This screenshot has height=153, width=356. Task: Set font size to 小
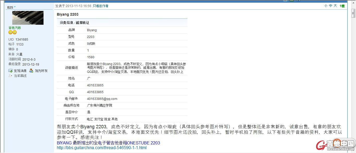(326, 6)
